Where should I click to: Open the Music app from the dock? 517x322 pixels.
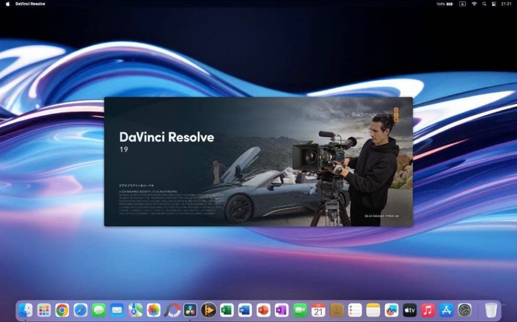coord(428,310)
